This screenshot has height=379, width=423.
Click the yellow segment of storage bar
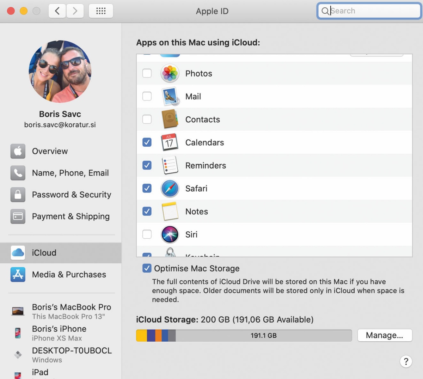tap(142, 335)
